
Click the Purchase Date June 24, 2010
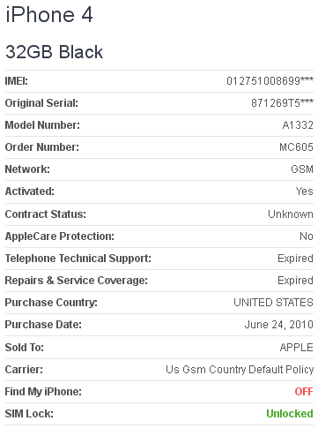pos(279,325)
